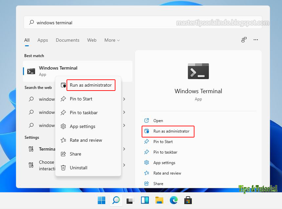Expand the Terminal settings result arrow
Screen dimensions: 282x209
click(124, 149)
